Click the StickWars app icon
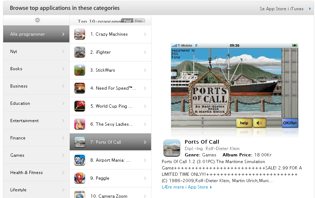This screenshot has height=198, width=315. pyautogui.click(x=80, y=70)
